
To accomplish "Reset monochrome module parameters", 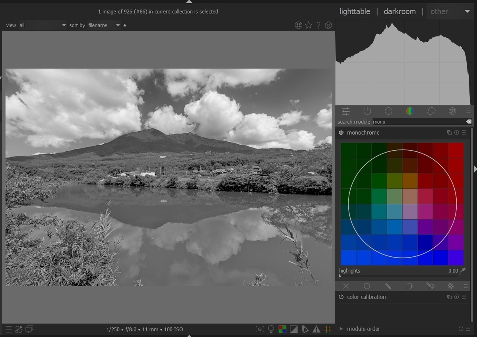I will [x=456, y=133].
